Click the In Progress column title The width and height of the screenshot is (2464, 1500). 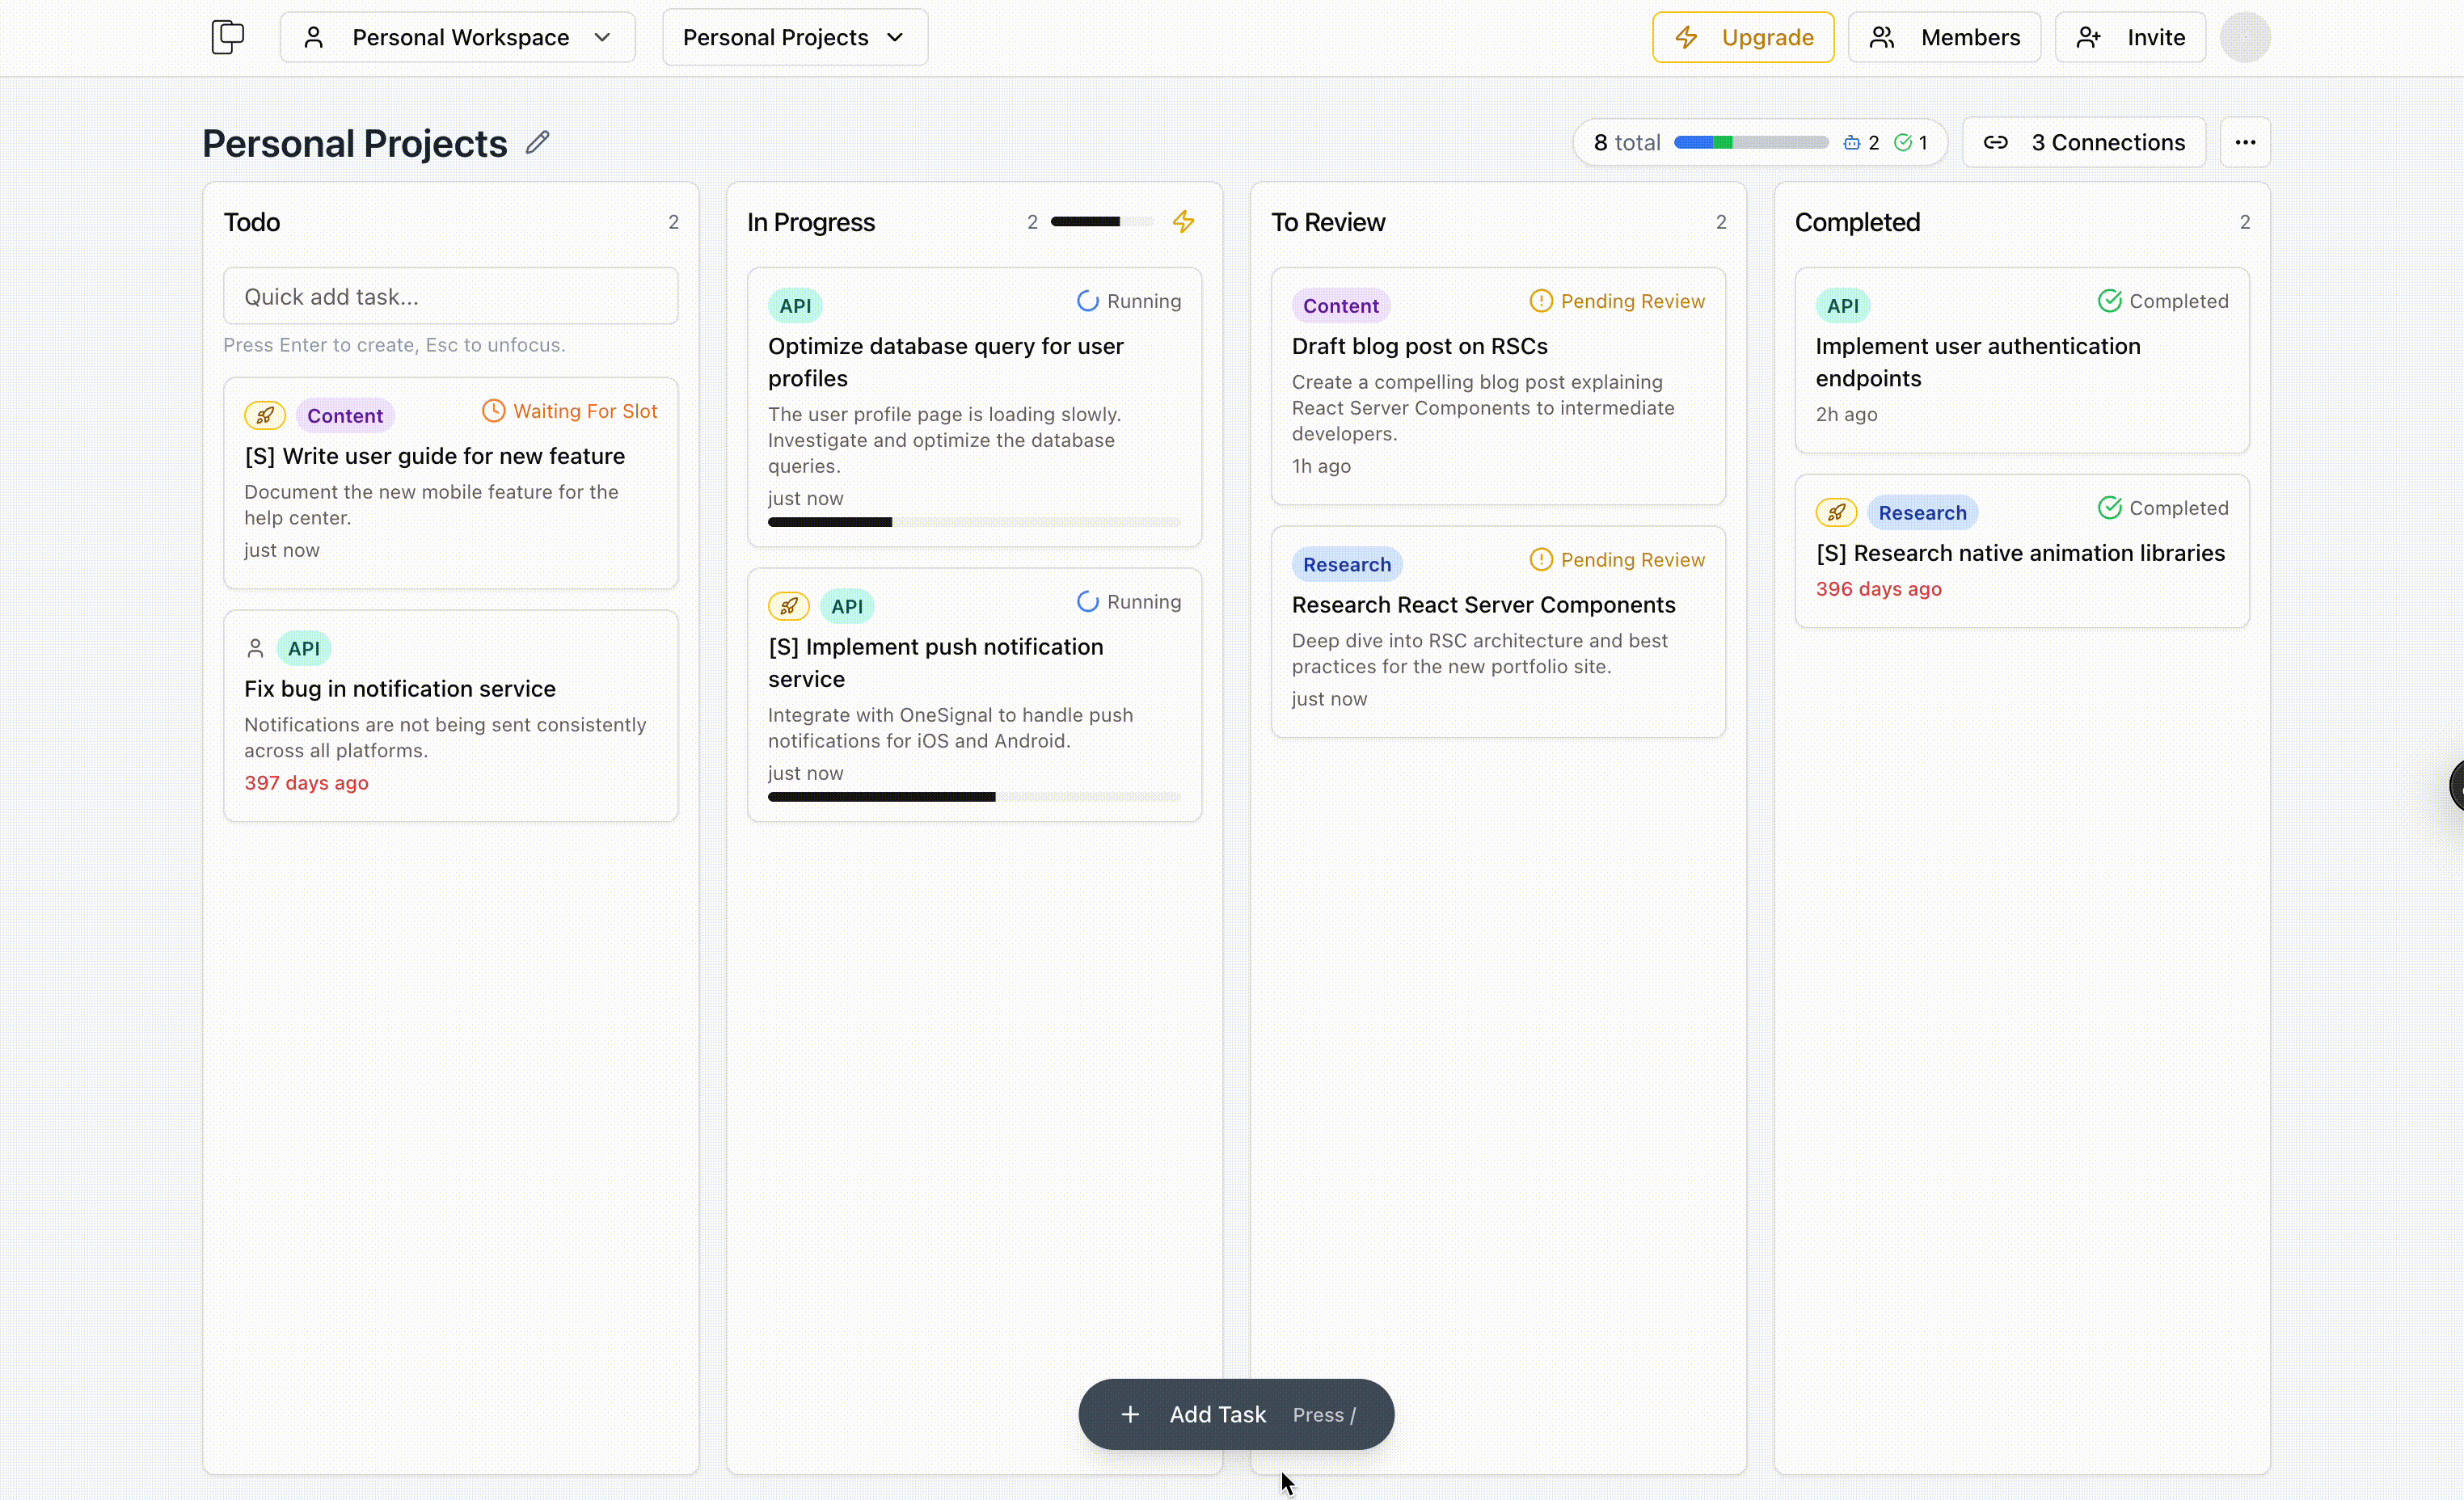810,221
